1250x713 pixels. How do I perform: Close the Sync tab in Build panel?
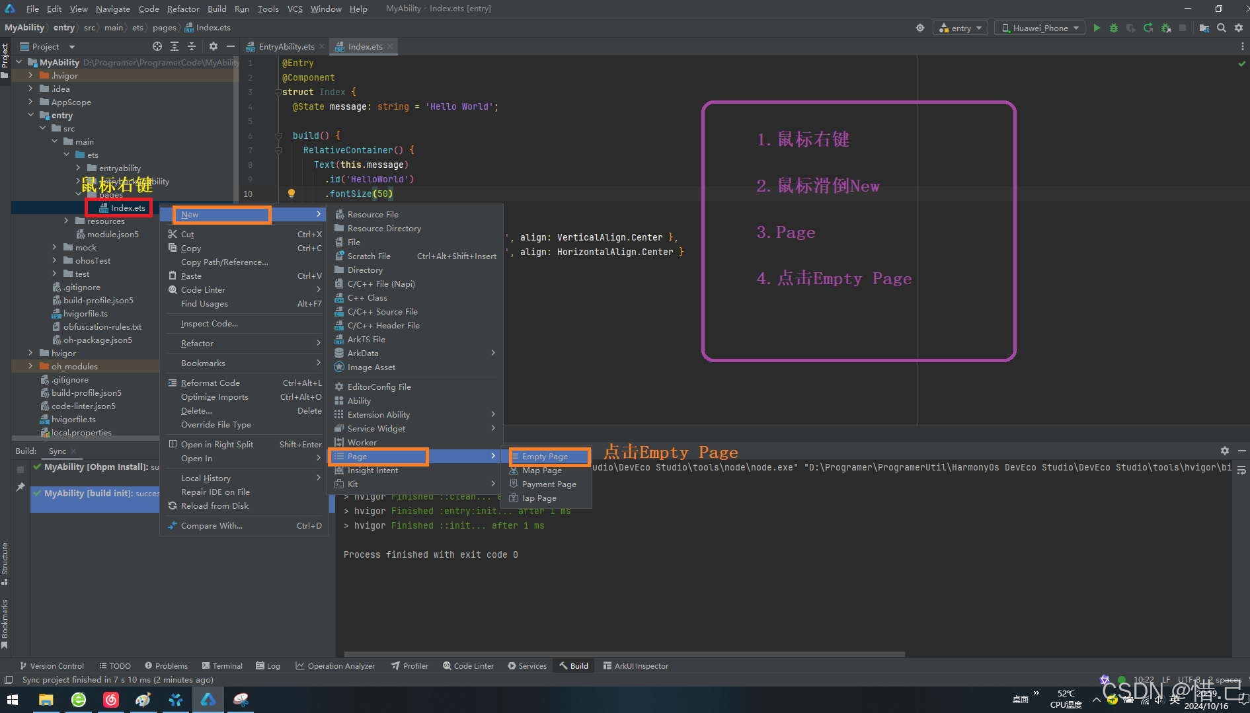pos(73,451)
